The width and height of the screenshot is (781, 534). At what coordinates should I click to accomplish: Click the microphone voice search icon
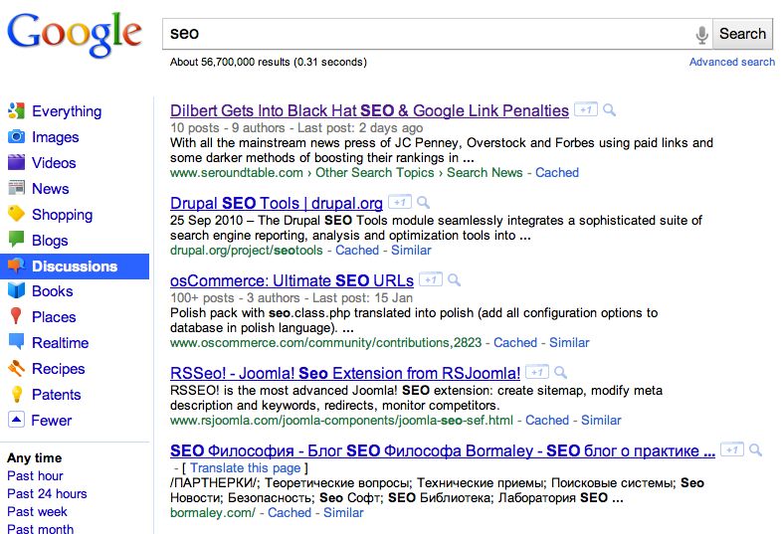click(701, 35)
